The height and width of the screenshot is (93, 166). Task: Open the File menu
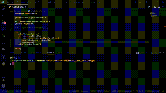click(8, 2)
